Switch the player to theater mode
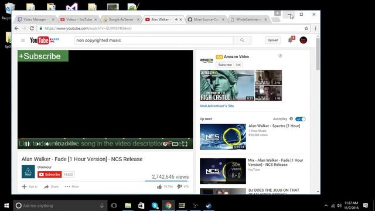Screen dimensions: 375x211 (x=175, y=144)
